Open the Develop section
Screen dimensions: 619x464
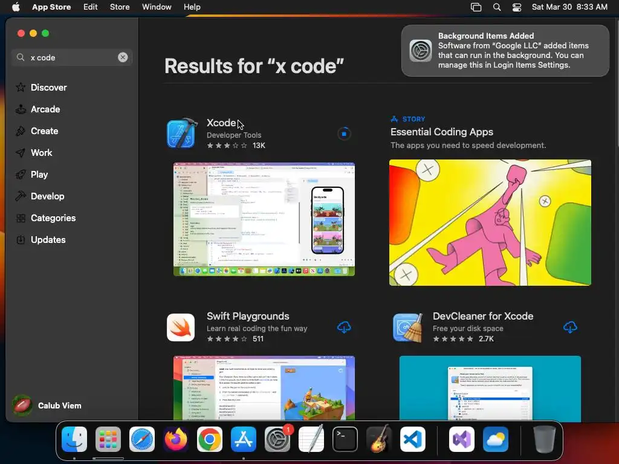[47, 196]
